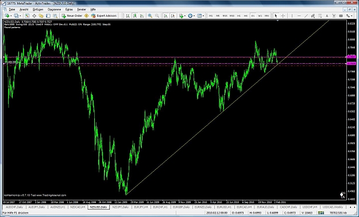This screenshot has height=217, width=359.
Task: Select the arrows objects tool
Action: [x=348, y=16]
